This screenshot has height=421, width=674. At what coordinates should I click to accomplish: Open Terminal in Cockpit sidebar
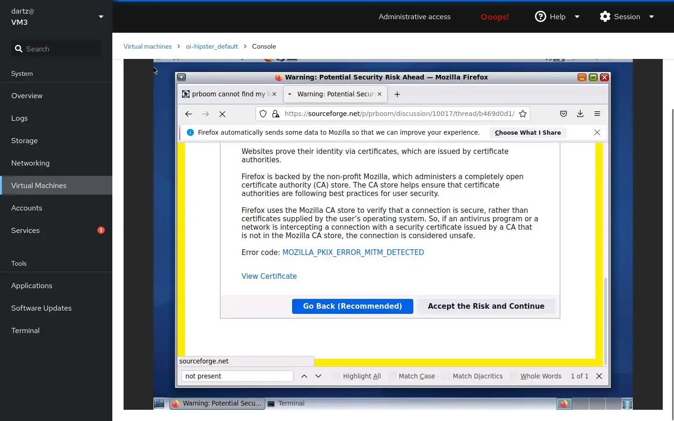coord(56,330)
